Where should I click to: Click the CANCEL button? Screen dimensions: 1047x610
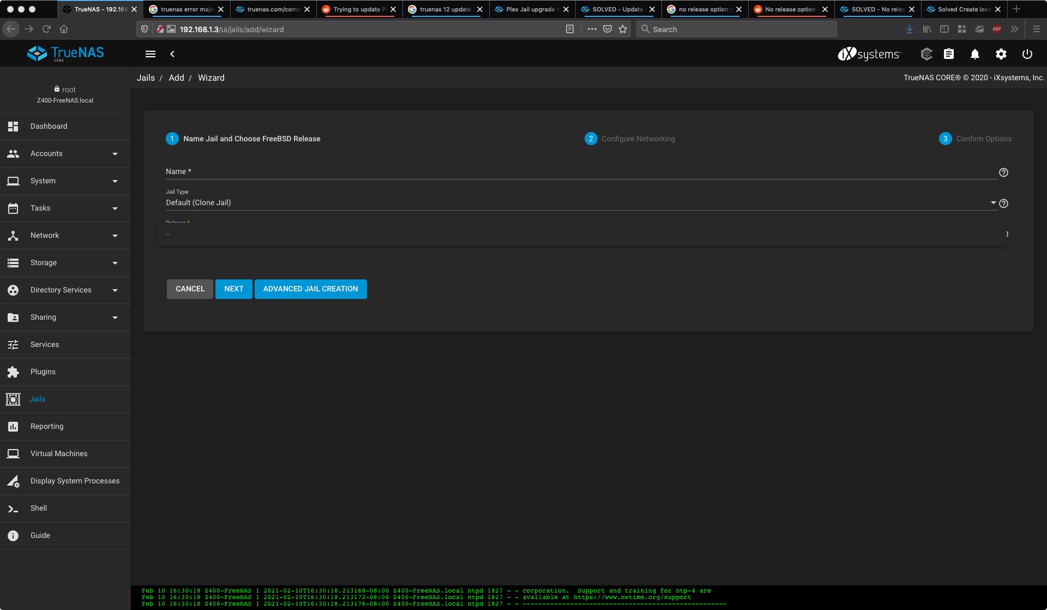(190, 289)
